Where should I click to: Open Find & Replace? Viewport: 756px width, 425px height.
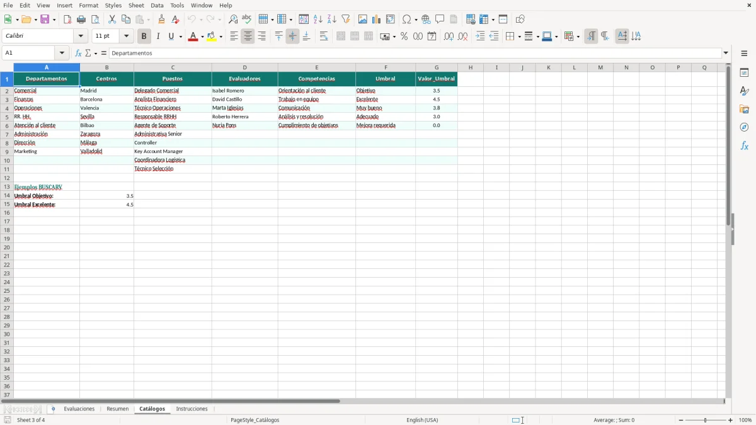coord(233,20)
